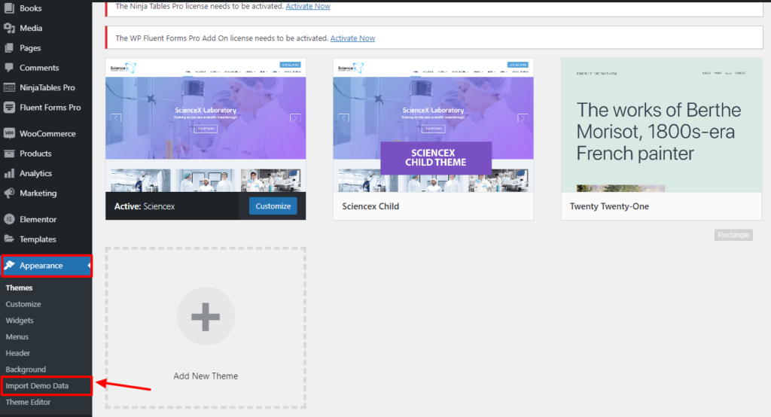This screenshot has width=771, height=417.
Task: Click the Templates folder icon
Action: coord(9,239)
